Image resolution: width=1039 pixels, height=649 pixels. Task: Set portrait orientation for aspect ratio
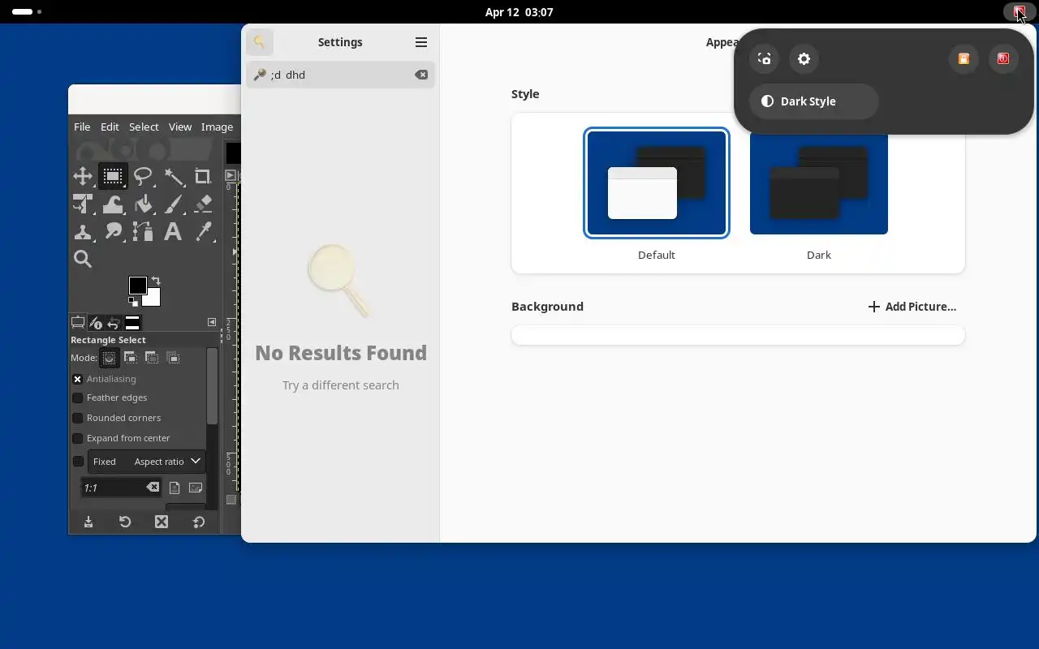point(175,488)
